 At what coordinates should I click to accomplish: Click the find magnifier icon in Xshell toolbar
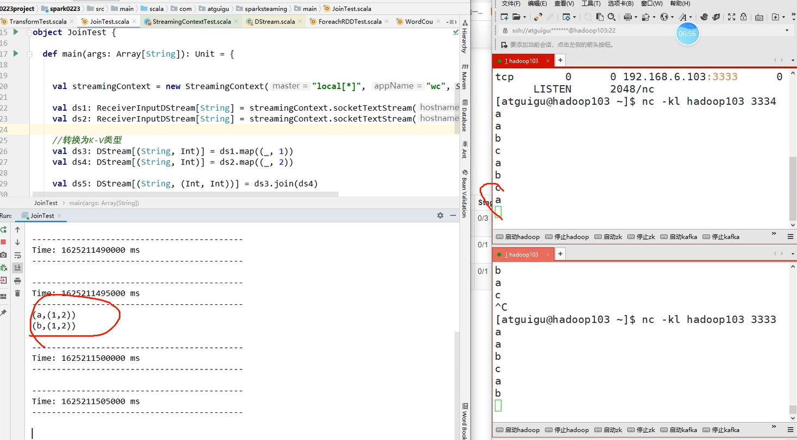612,17
